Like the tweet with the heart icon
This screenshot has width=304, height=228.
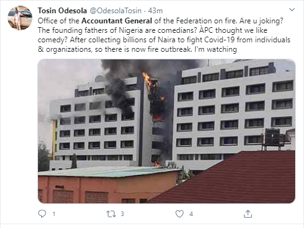pos(180,214)
